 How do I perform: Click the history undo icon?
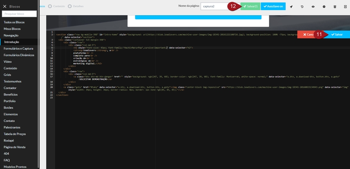point(302,7)
